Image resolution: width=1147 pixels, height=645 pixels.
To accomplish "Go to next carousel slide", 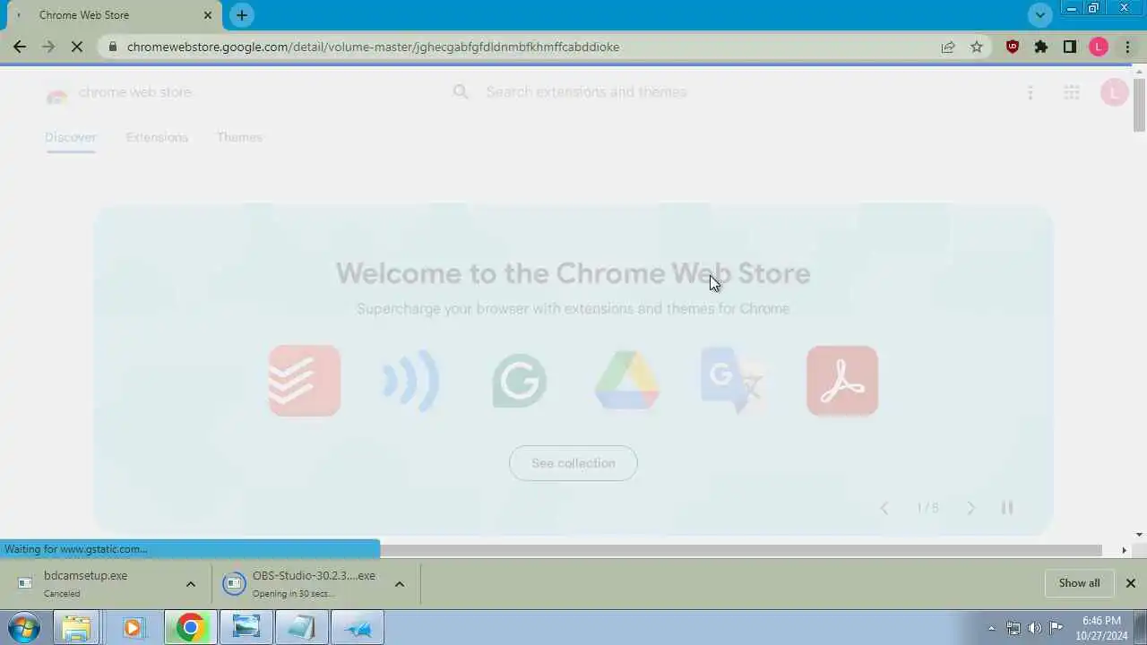I will tap(970, 508).
